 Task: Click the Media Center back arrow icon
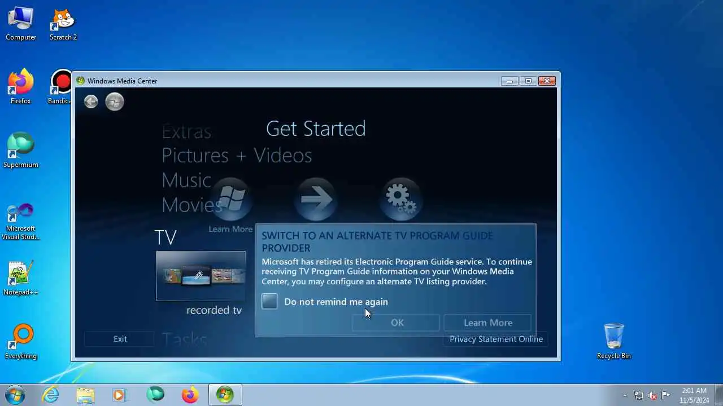91,101
